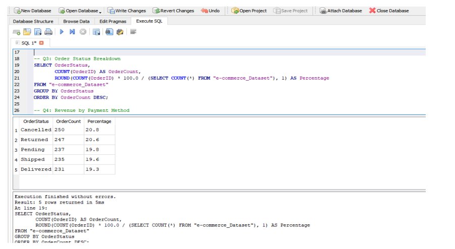Expand the Open Database dropdown arrow

click(100, 12)
